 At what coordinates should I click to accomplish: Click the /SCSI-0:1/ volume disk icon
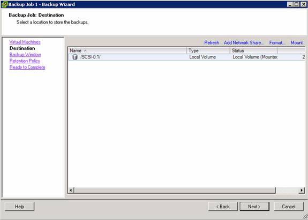click(x=75, y=57)
